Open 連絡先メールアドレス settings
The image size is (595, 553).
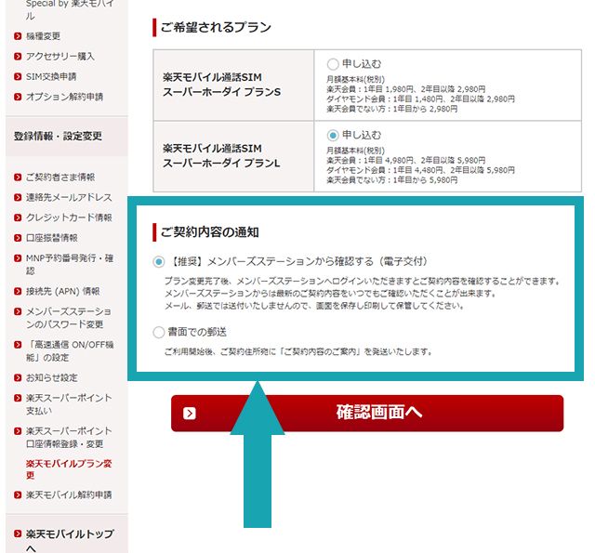click(x=69, y=197)
